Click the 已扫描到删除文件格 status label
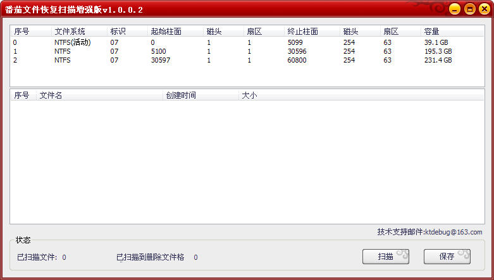 click(151, 257)
